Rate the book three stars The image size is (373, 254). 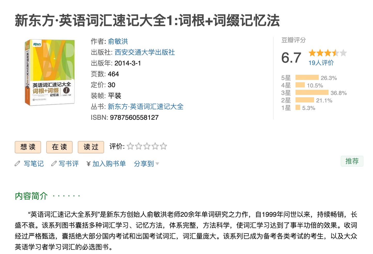147,146
